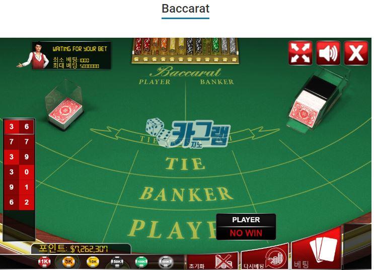Clear bets with the 초기화 button
Screen dimensions: 374x270
[x=212, y=261]
